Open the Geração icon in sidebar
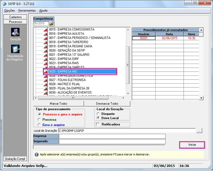Image resolution: width=213 pixels, height=171 pixels. (15, 32)
